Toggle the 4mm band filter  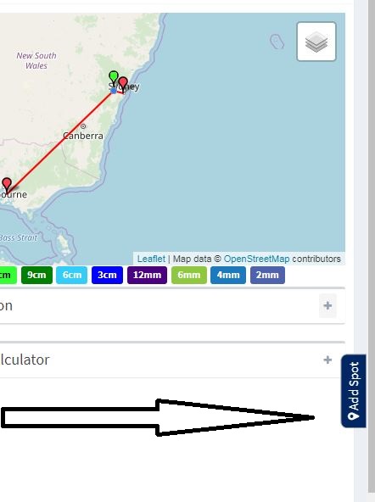coord(228,275)
